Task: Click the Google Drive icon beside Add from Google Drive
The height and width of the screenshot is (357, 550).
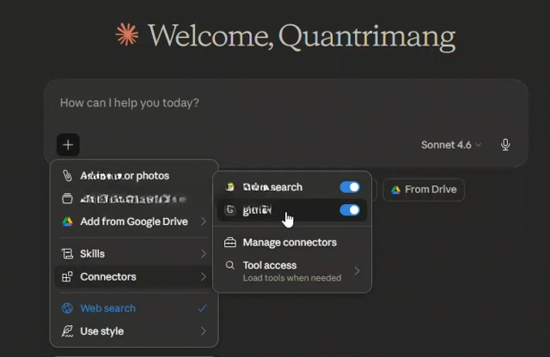Action: [x=67, y=221]
